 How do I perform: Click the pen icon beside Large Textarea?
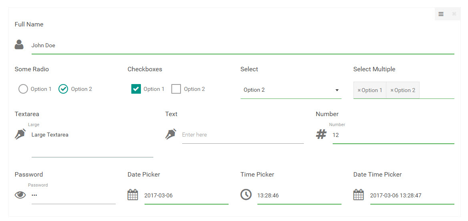click(x=20, y=134)
